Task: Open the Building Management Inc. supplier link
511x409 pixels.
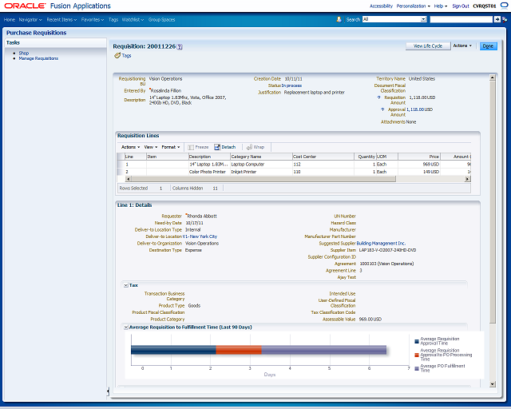Action: pos(381,244)
